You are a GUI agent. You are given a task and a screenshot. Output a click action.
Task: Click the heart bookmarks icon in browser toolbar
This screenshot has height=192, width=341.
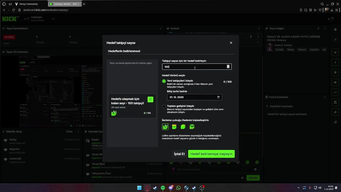click(320, 10)
